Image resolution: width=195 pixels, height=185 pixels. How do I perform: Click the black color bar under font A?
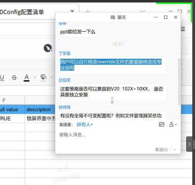pos(26,81)
